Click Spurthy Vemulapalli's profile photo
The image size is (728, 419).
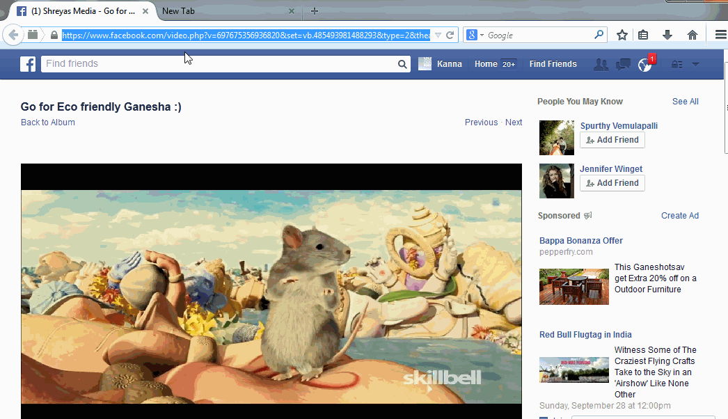point(557,138)
